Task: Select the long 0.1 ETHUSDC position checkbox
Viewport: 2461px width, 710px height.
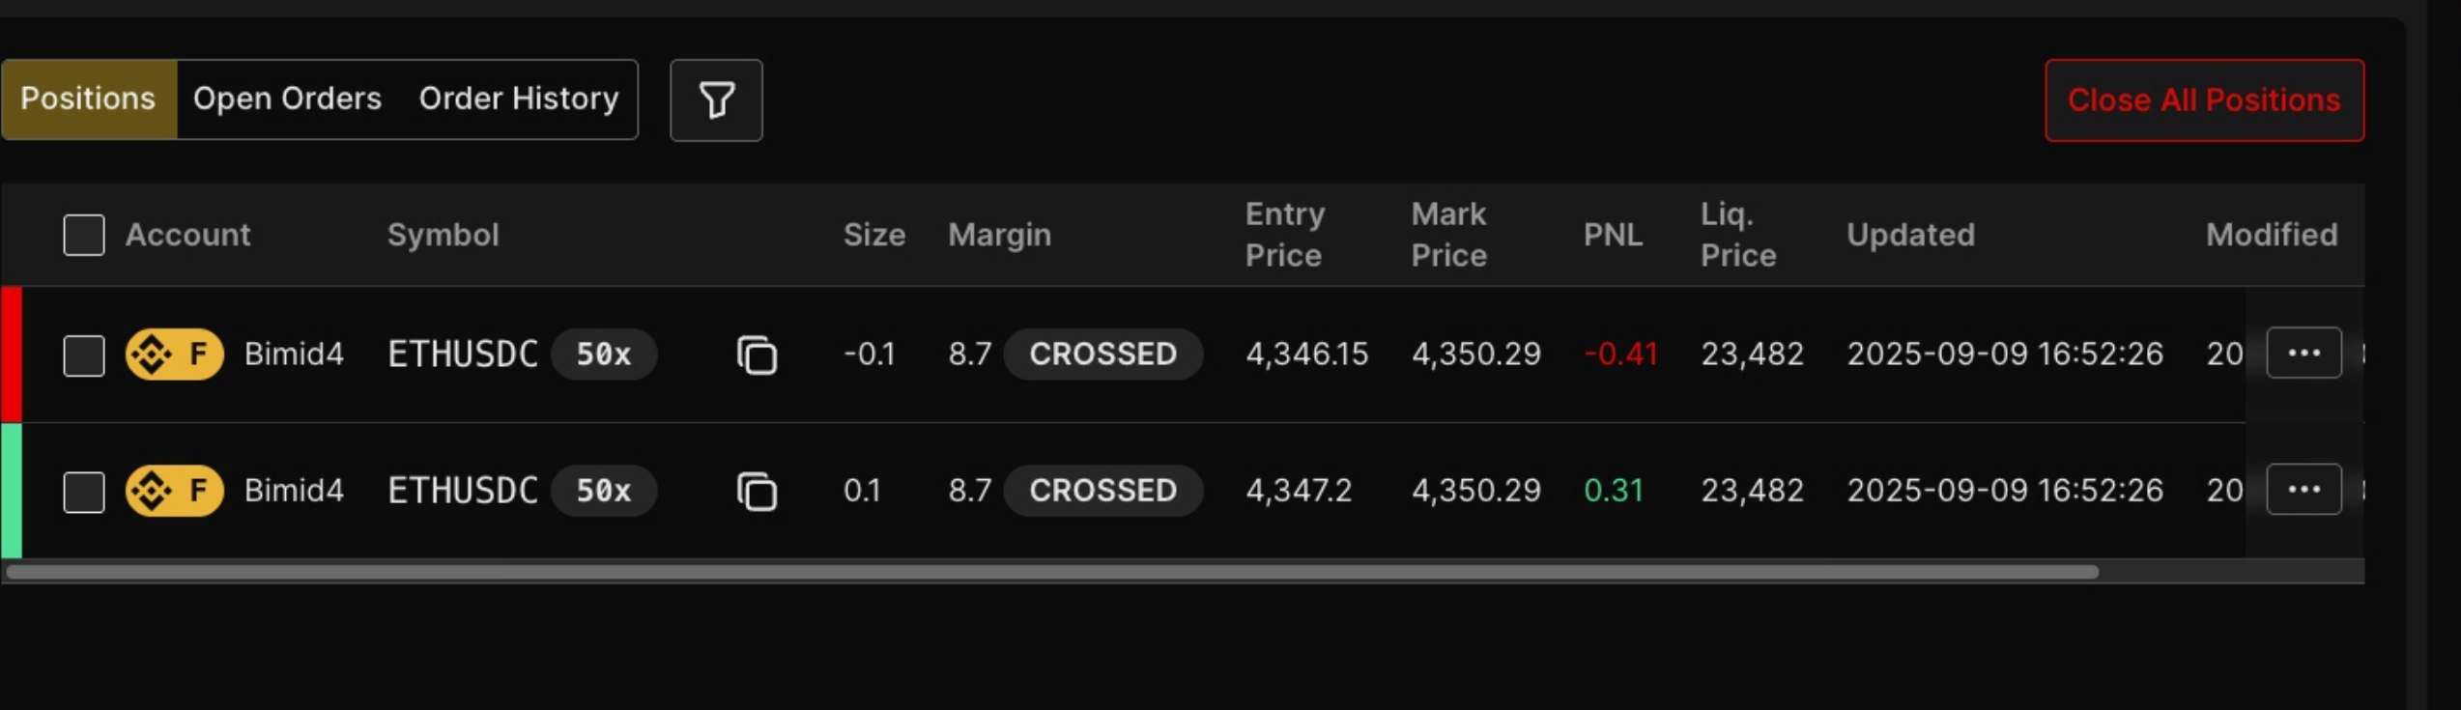Action: 84,492
